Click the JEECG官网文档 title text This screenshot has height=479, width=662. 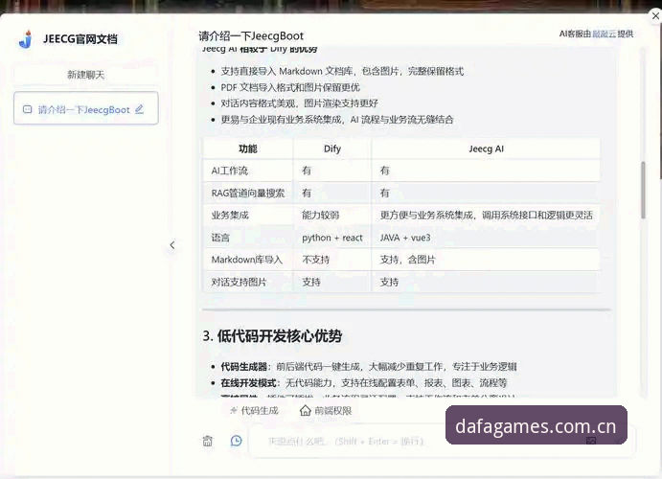[80, 39]
